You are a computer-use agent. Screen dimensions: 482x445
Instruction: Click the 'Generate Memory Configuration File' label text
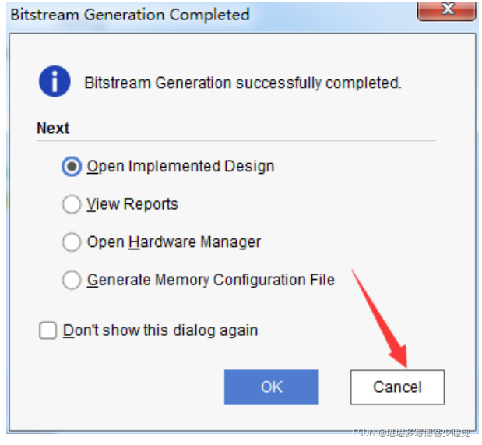pos(211,280)
